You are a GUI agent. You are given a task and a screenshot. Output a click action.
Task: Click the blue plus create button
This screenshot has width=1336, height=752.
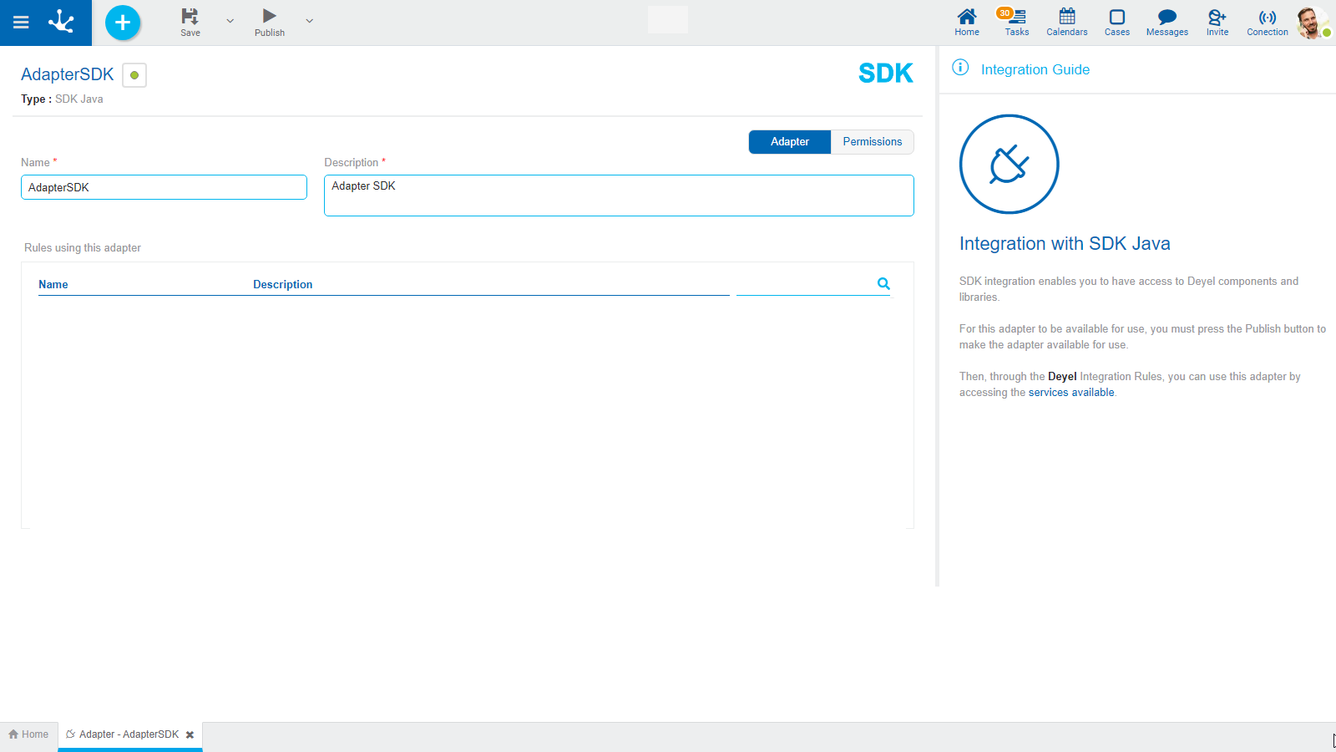[123, 23]
